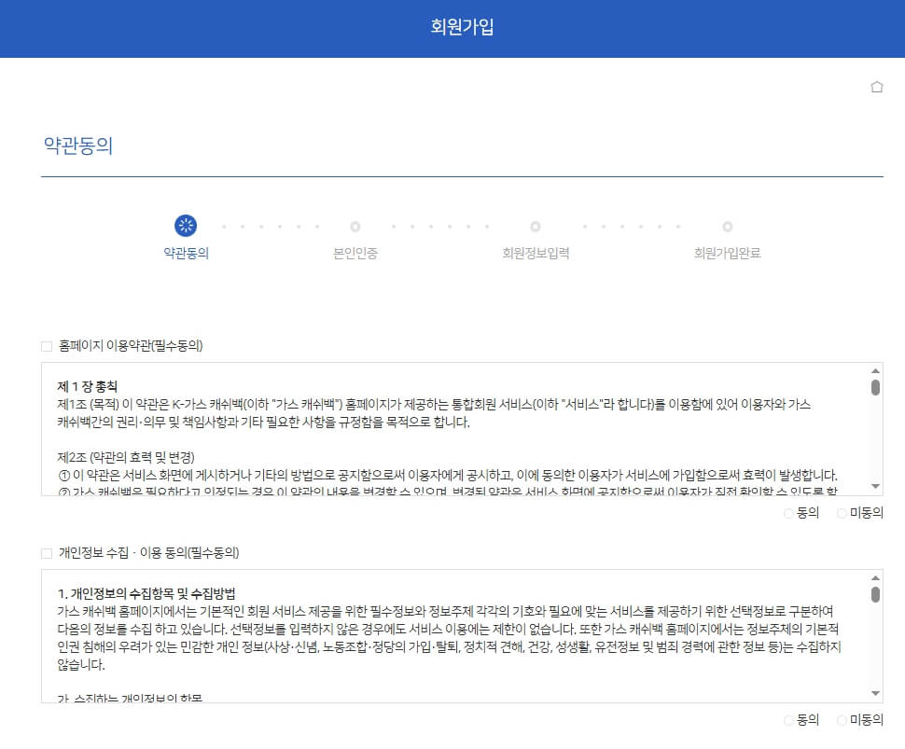905x749 pixels.
Task: Select the 본인인증 step circle icon
Action: tap(355, 225)
